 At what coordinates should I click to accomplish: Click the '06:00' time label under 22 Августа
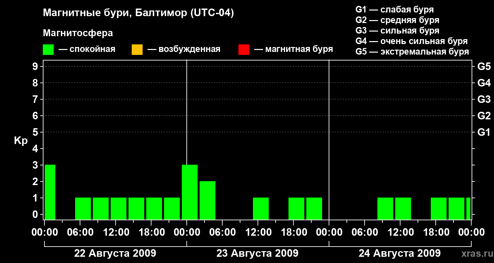(x=80, y=232)
